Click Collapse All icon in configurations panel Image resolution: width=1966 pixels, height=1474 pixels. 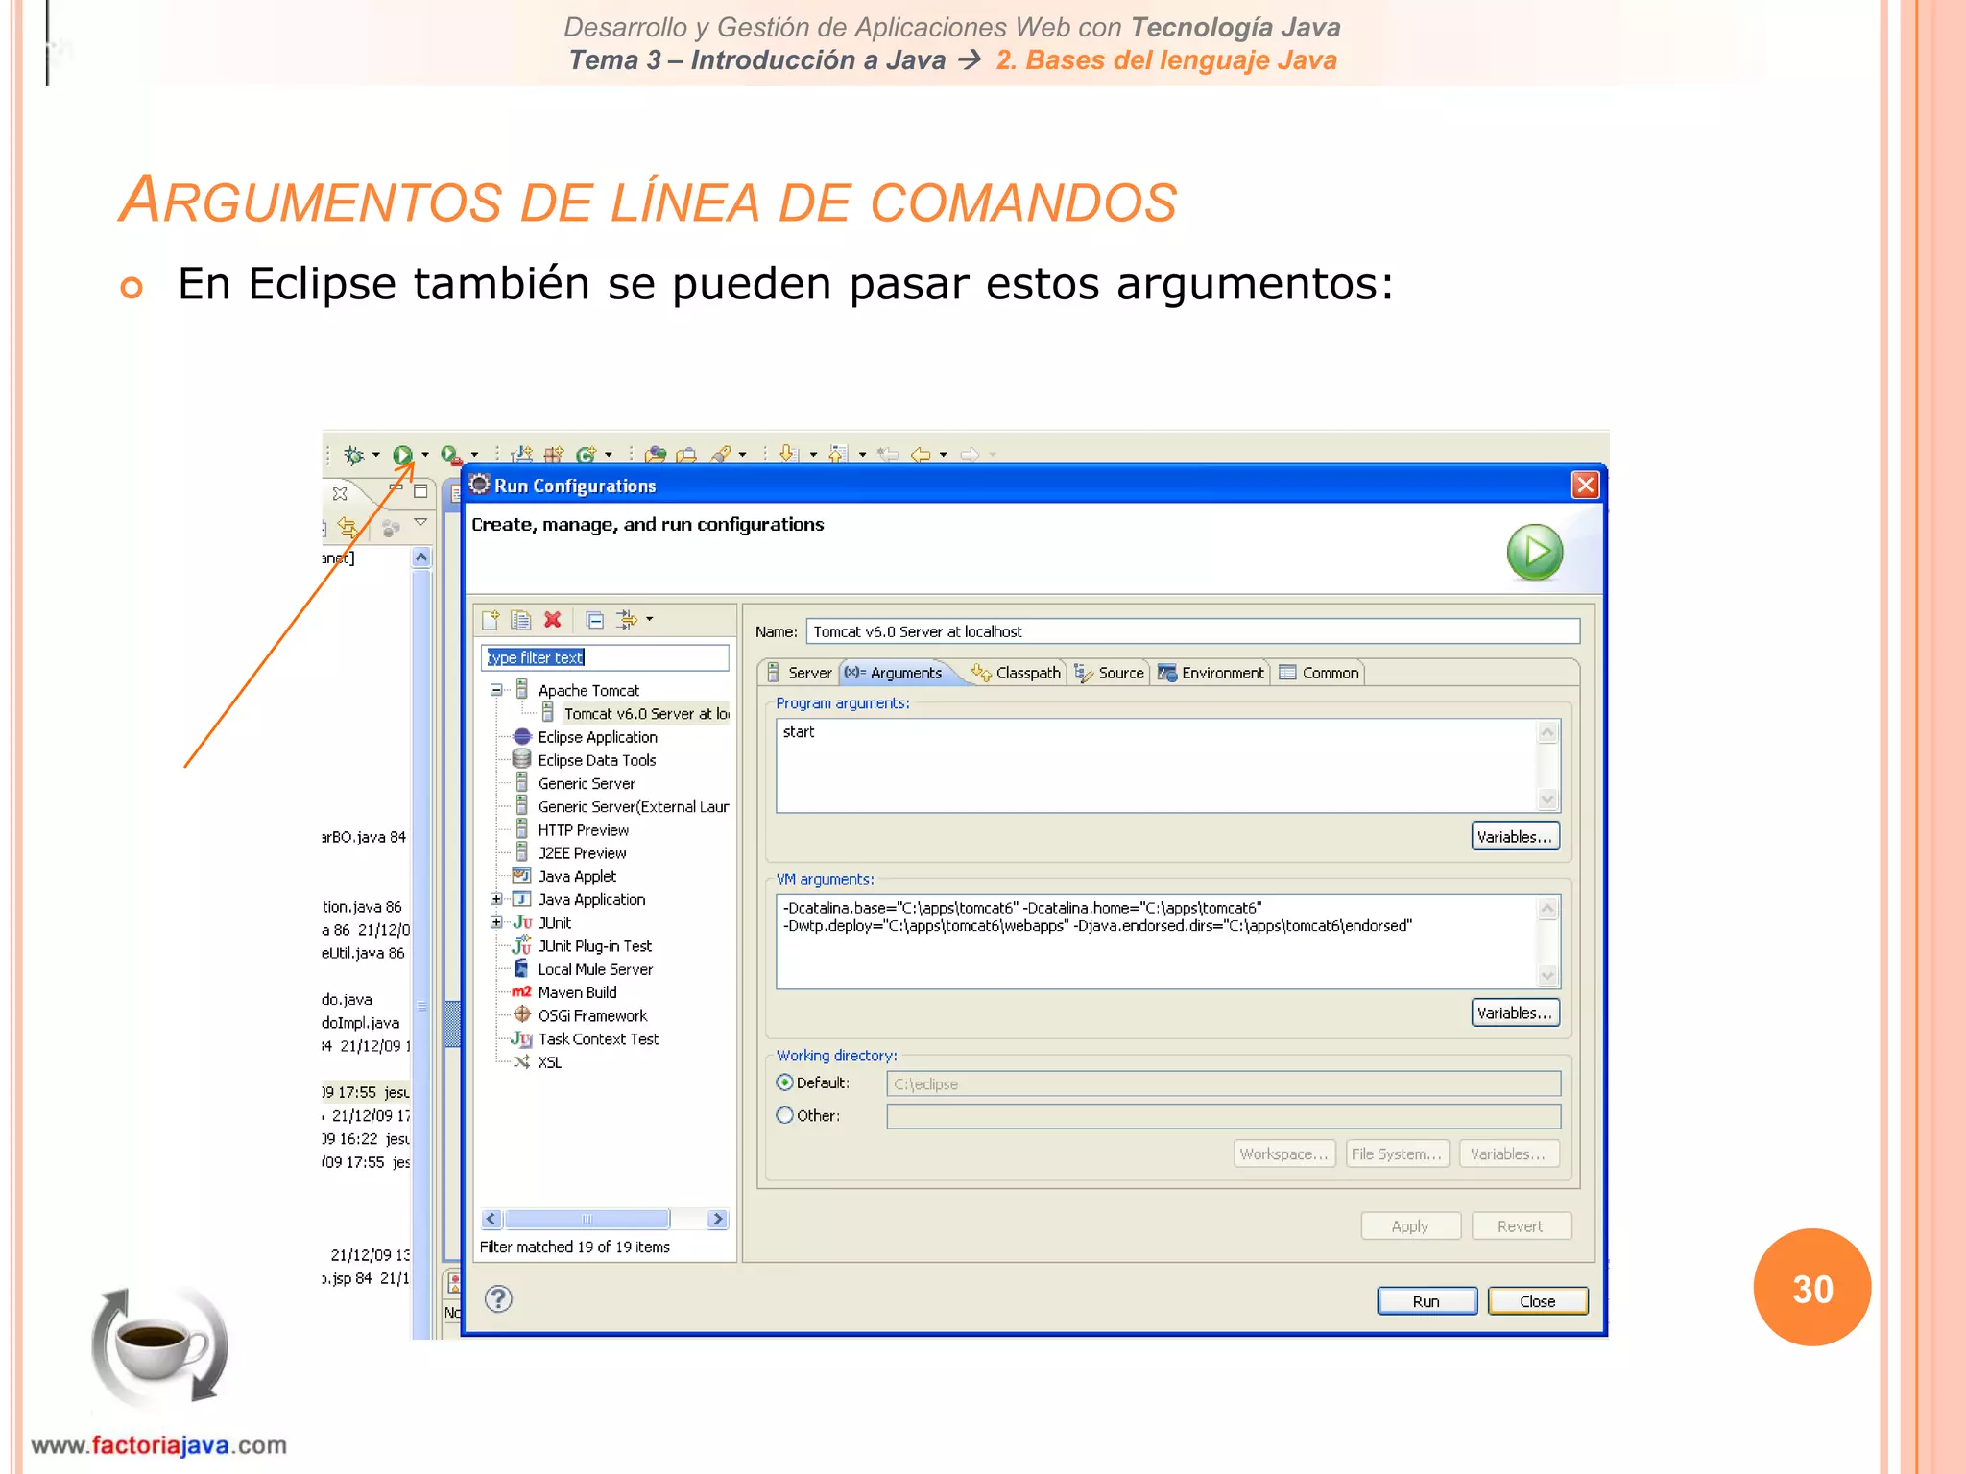pyautogui.click(x=595, y=620)
